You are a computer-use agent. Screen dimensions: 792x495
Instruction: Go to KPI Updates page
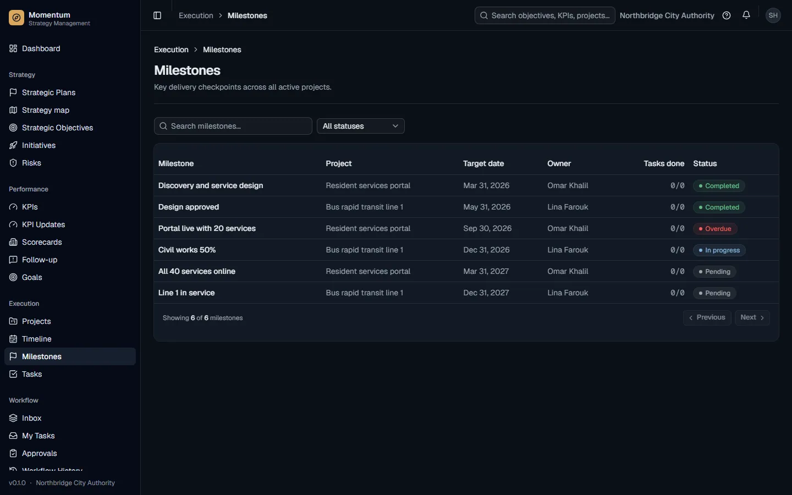click(70, 224)
